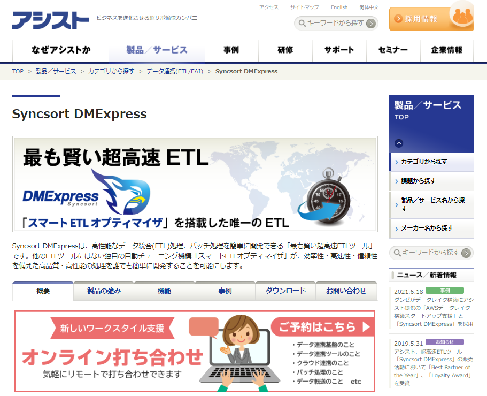This screenshot has height=396, width=487.
Task: Go to カテゴリから探す breadcrumb
Action: coord(111,72)
